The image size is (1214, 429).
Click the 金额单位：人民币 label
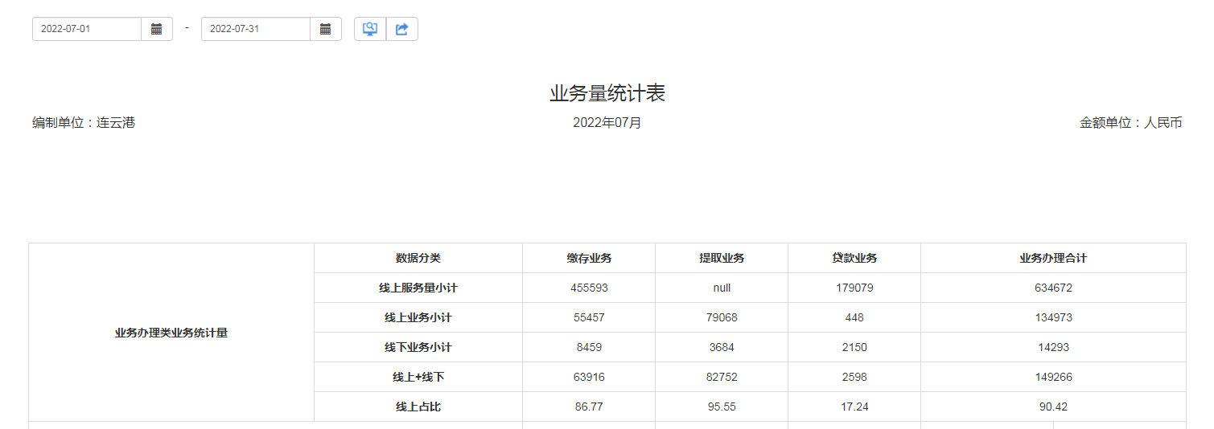pyautogui.click(x=1131, y=123)
